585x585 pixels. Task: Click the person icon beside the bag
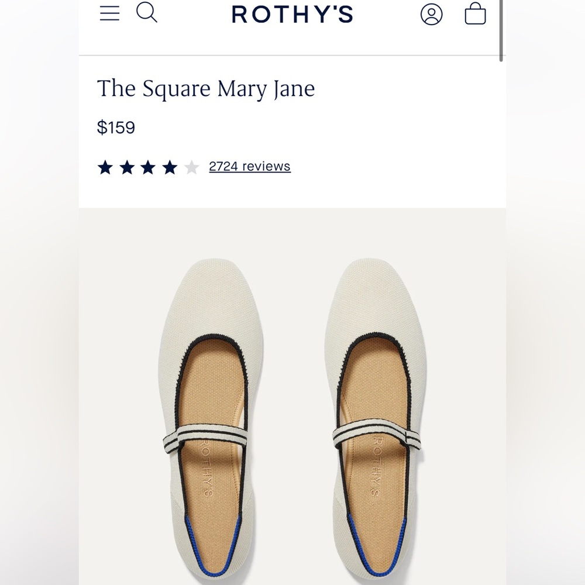pos(433,15)
